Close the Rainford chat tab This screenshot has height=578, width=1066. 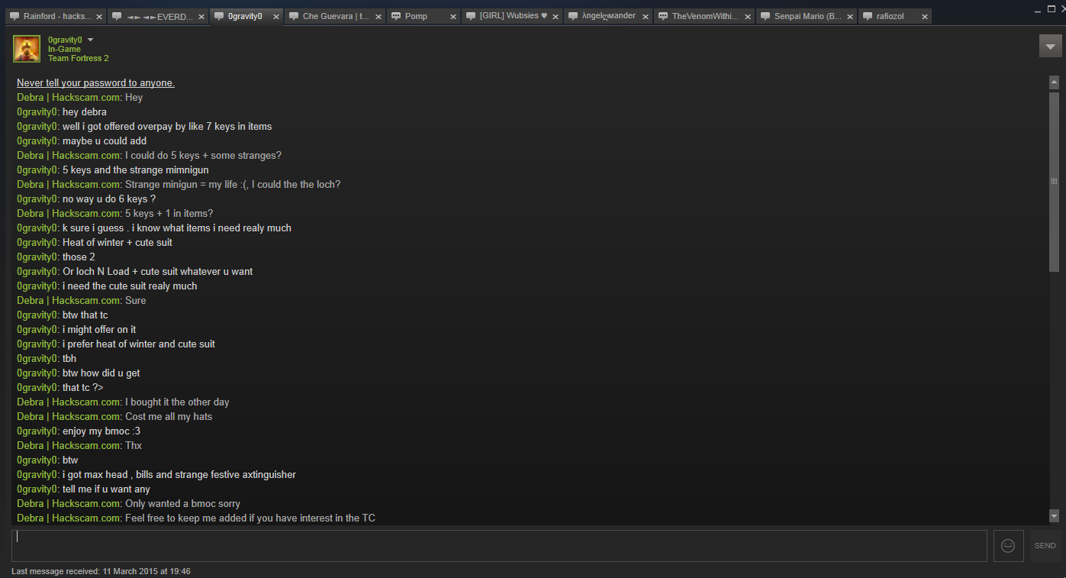(x=98, y=17)
